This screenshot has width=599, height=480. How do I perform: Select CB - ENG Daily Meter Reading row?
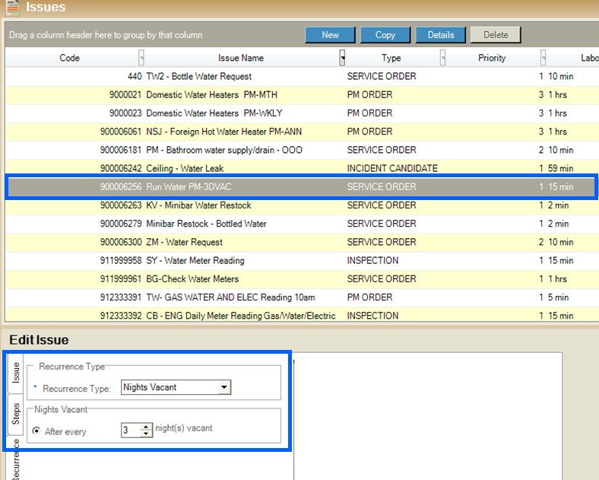[x=302, y=315]
